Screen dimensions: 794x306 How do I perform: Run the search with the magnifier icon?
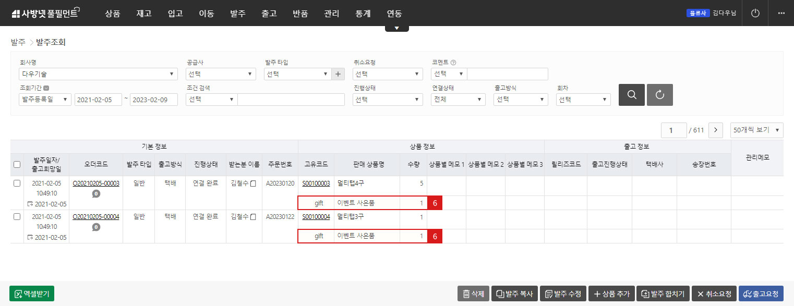(x=631, y=95)
